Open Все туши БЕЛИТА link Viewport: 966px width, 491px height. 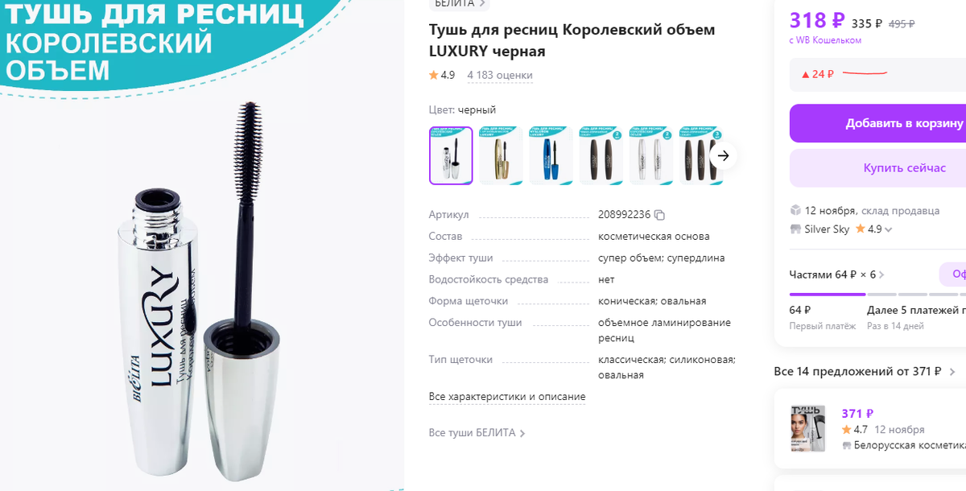point(477,433)
